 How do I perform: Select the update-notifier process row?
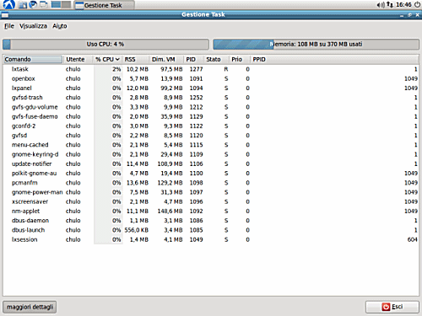[211, 163]
